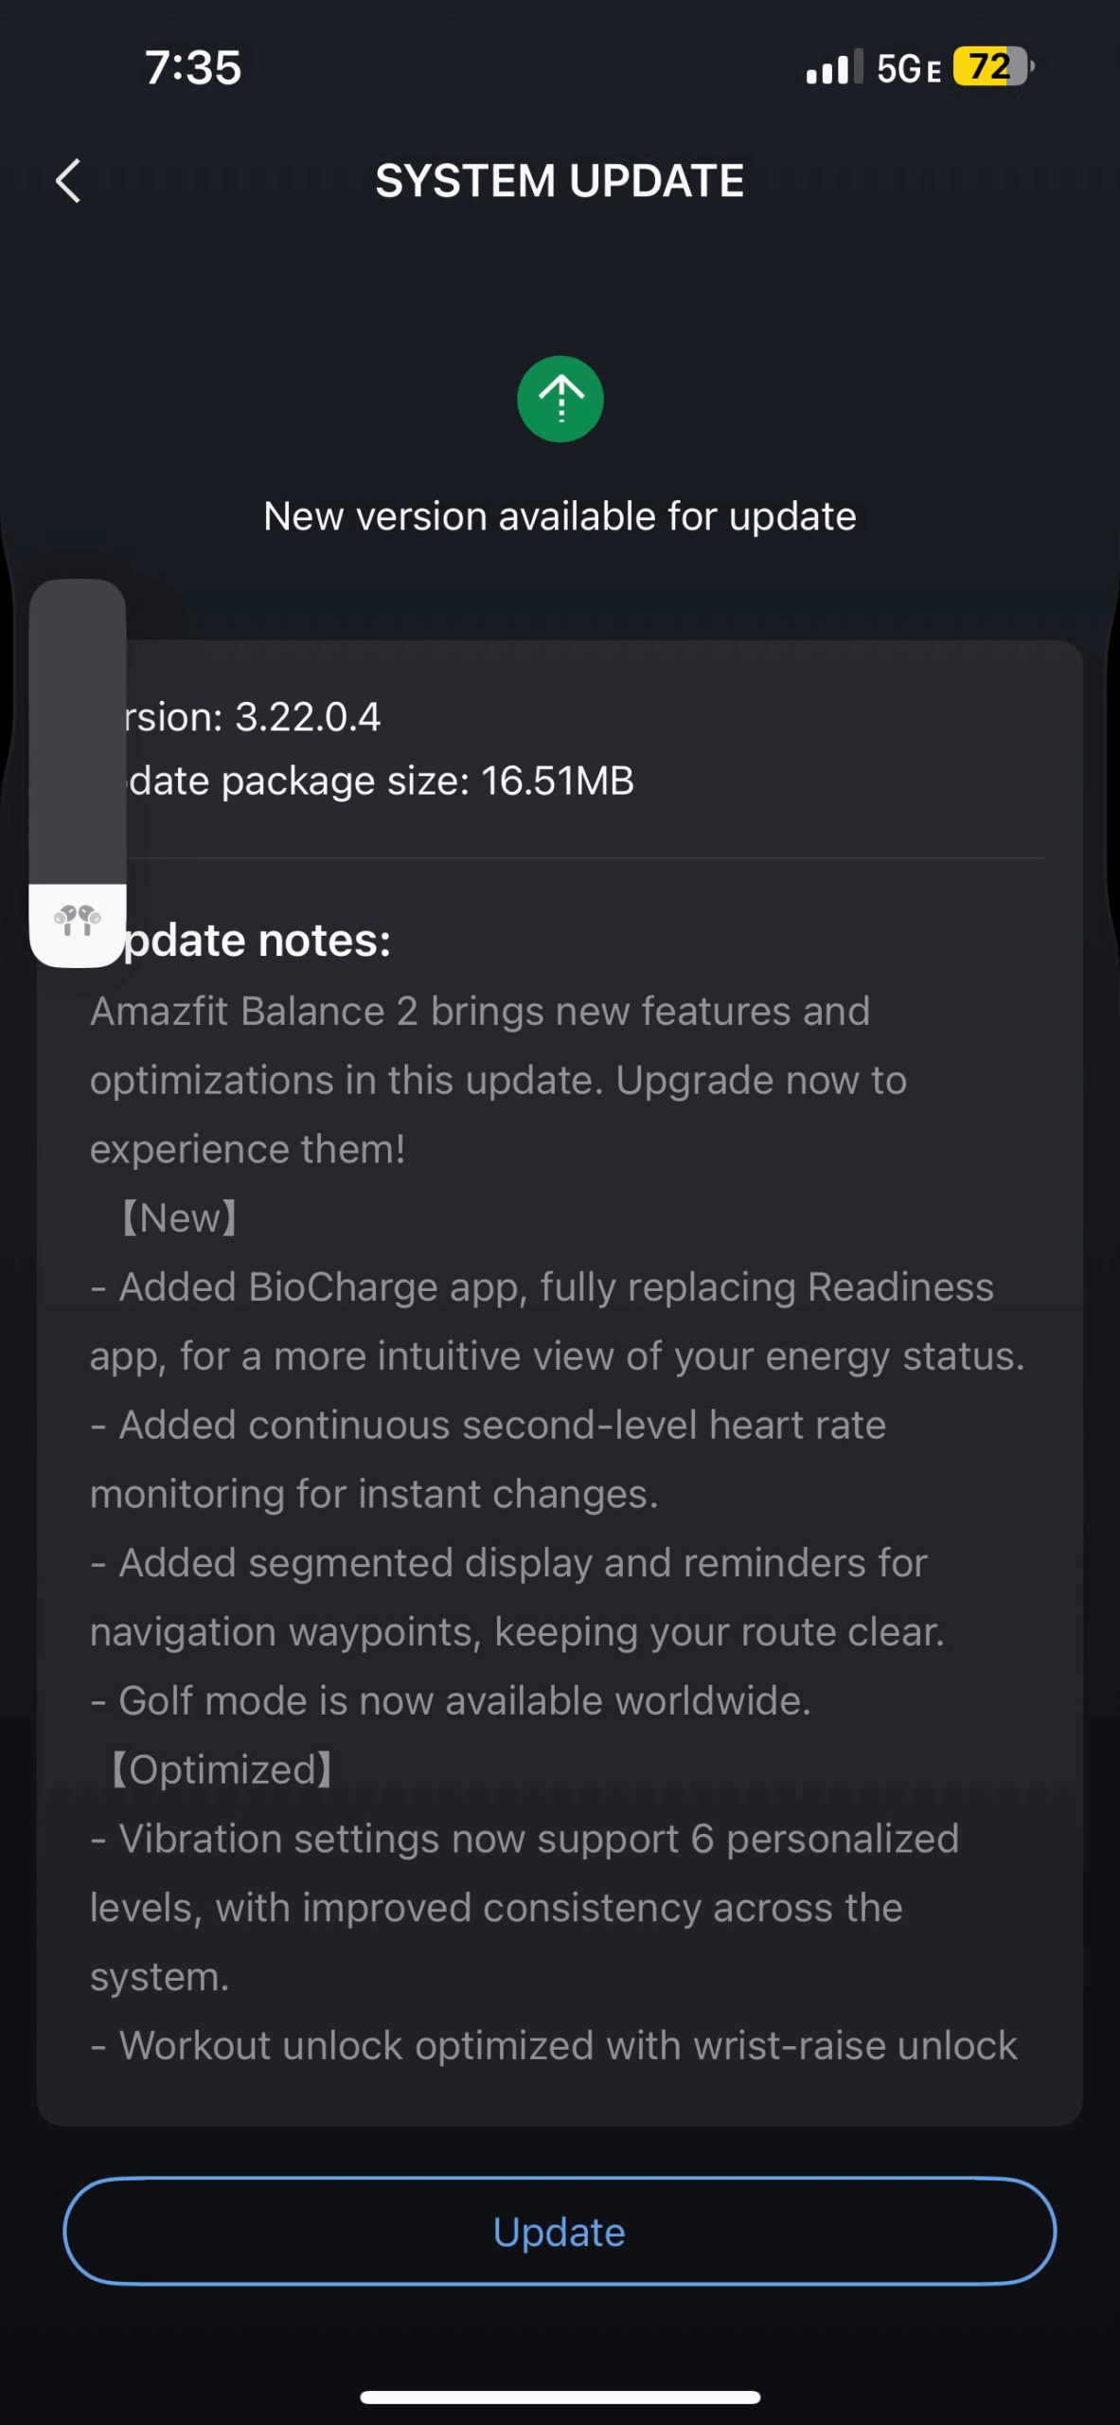Tap the back chevron arrow
The image size is (1120, 2425).
pos(68,181)
